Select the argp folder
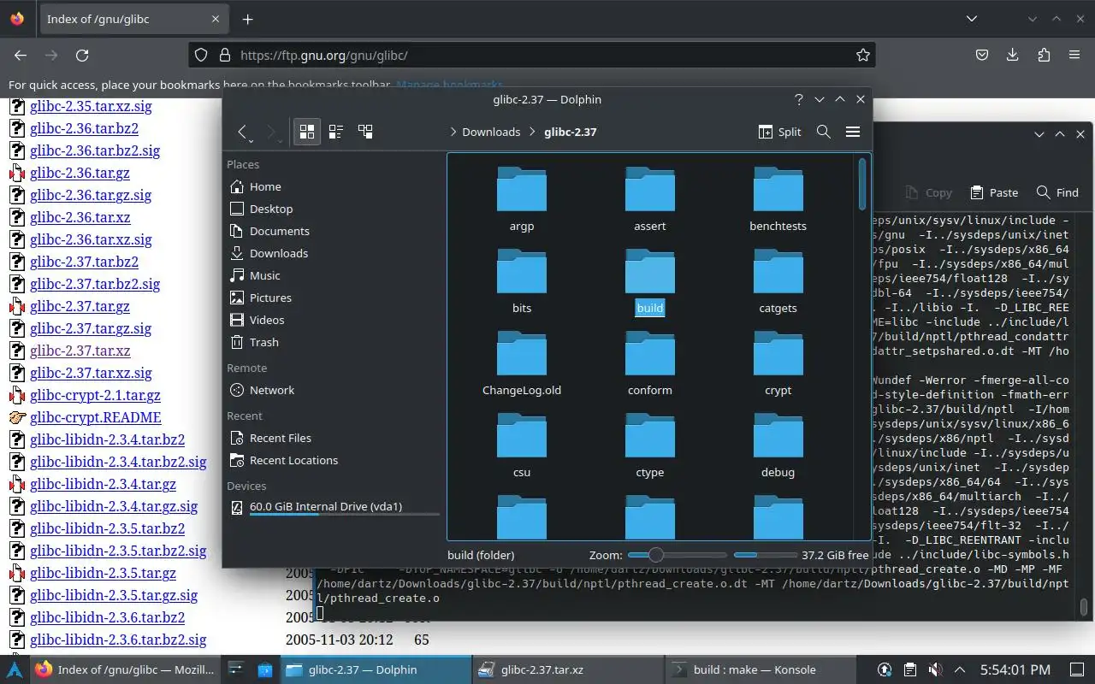The height and width of the screenshot is (684, 1095). click(x=522, y=199)
